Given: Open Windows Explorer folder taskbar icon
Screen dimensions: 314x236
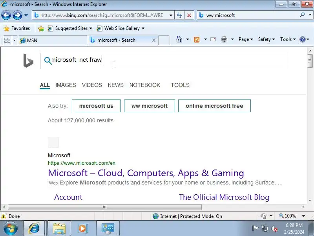Looking at the screenshot, I should tap(59, 228).
